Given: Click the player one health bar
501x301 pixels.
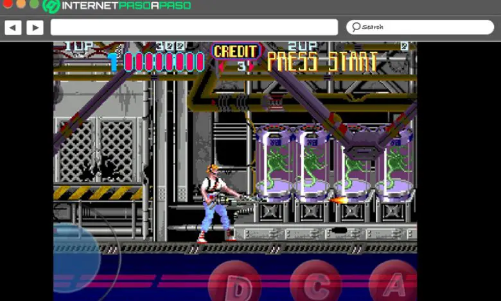Looking at the screenshot, I should click(x=164, y=61).
